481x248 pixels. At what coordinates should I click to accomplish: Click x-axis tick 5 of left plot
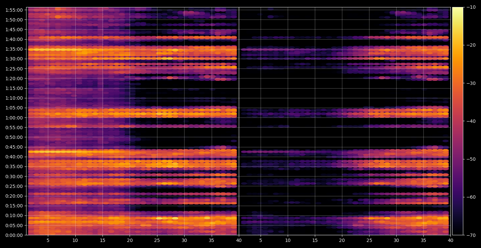coord(48,240)
